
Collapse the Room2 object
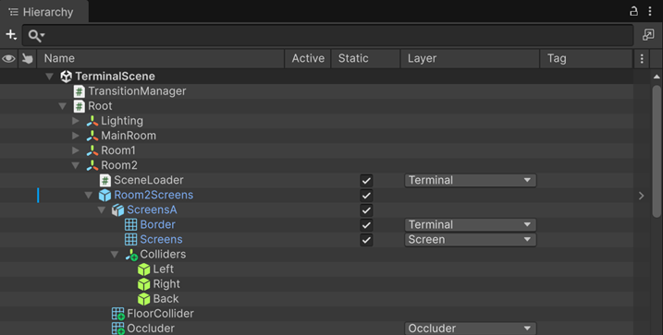coord(76,165)
